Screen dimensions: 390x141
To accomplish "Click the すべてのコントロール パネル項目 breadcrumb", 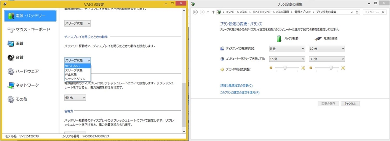I will tap(271, 12).
